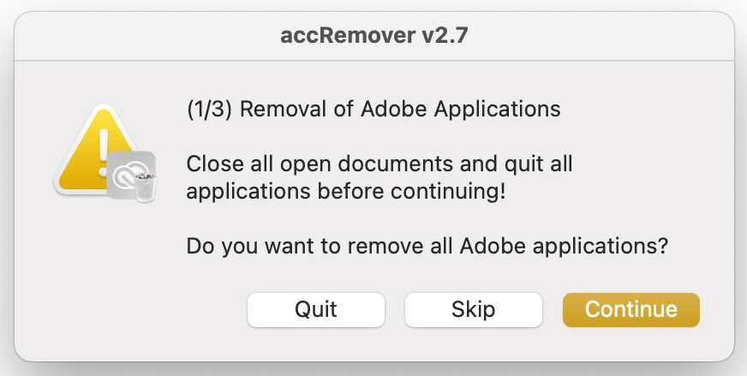Click the word 'Removal' in the heading
Image resolution: width=747 pixels, height=376 pixels.
(x=280, y=110)
